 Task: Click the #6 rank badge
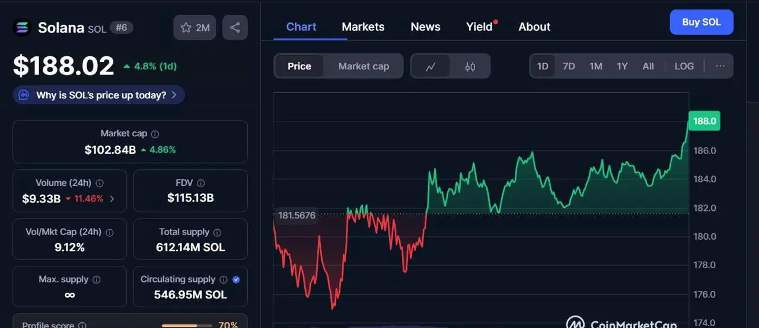pyautogui.click(x=121, y=27)
